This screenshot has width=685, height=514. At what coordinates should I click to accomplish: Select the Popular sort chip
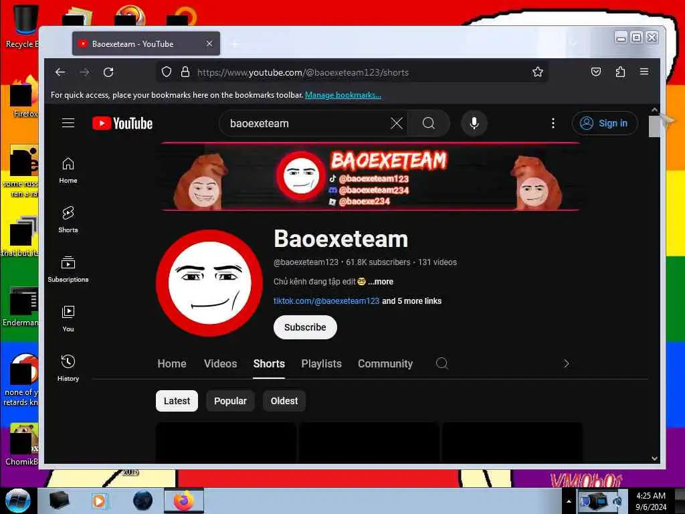(230, 401)
